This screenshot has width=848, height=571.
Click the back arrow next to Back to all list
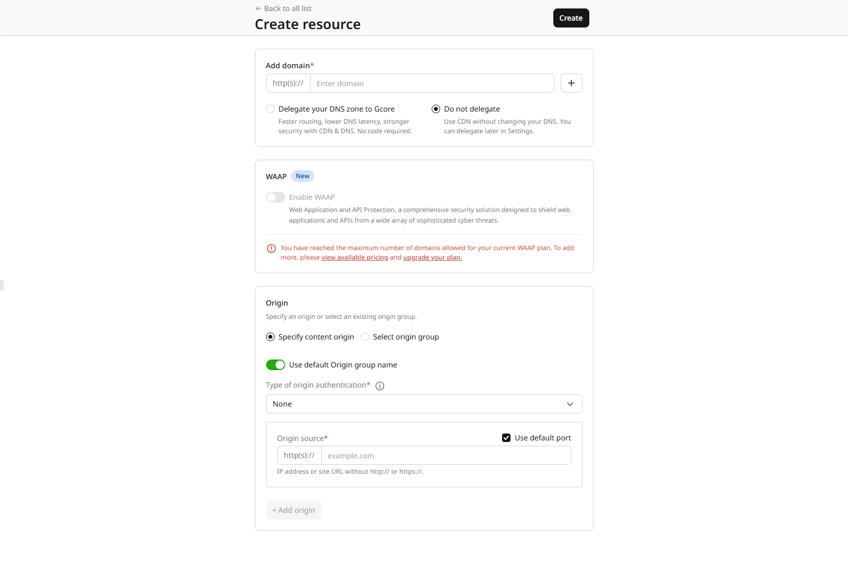[x=259, y=8]
